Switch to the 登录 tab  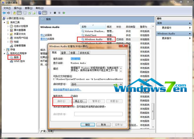coord(63,53)
